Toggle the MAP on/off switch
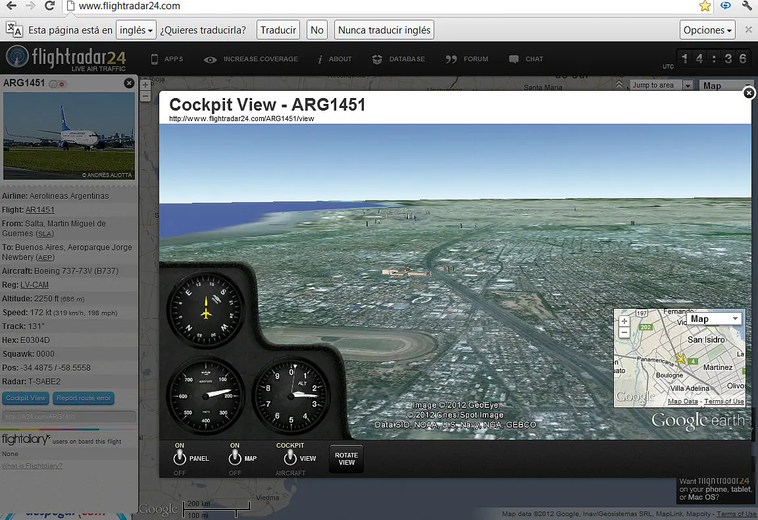Screen dimensions: 758x520 (235, 457)
